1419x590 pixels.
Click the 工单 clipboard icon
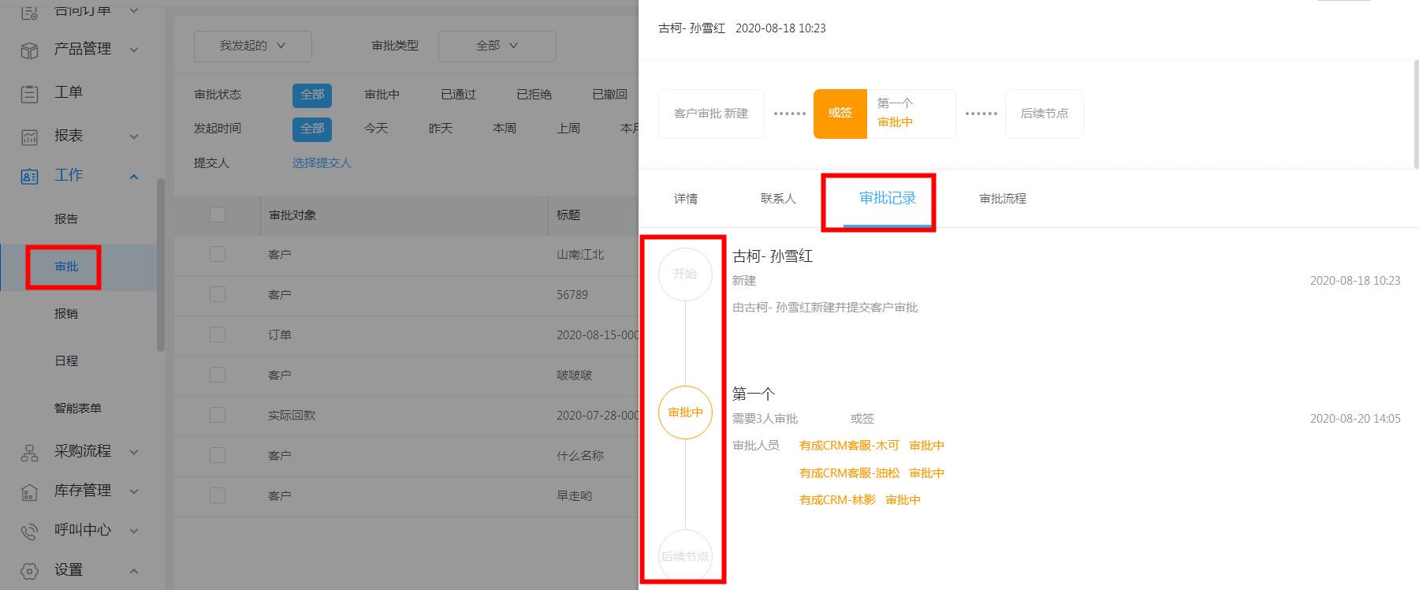click(29, 94)
